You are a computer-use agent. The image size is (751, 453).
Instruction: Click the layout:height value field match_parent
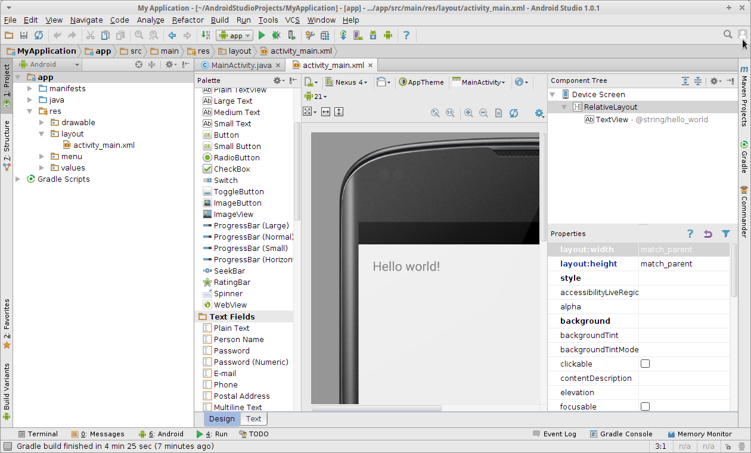click(684, 263)
